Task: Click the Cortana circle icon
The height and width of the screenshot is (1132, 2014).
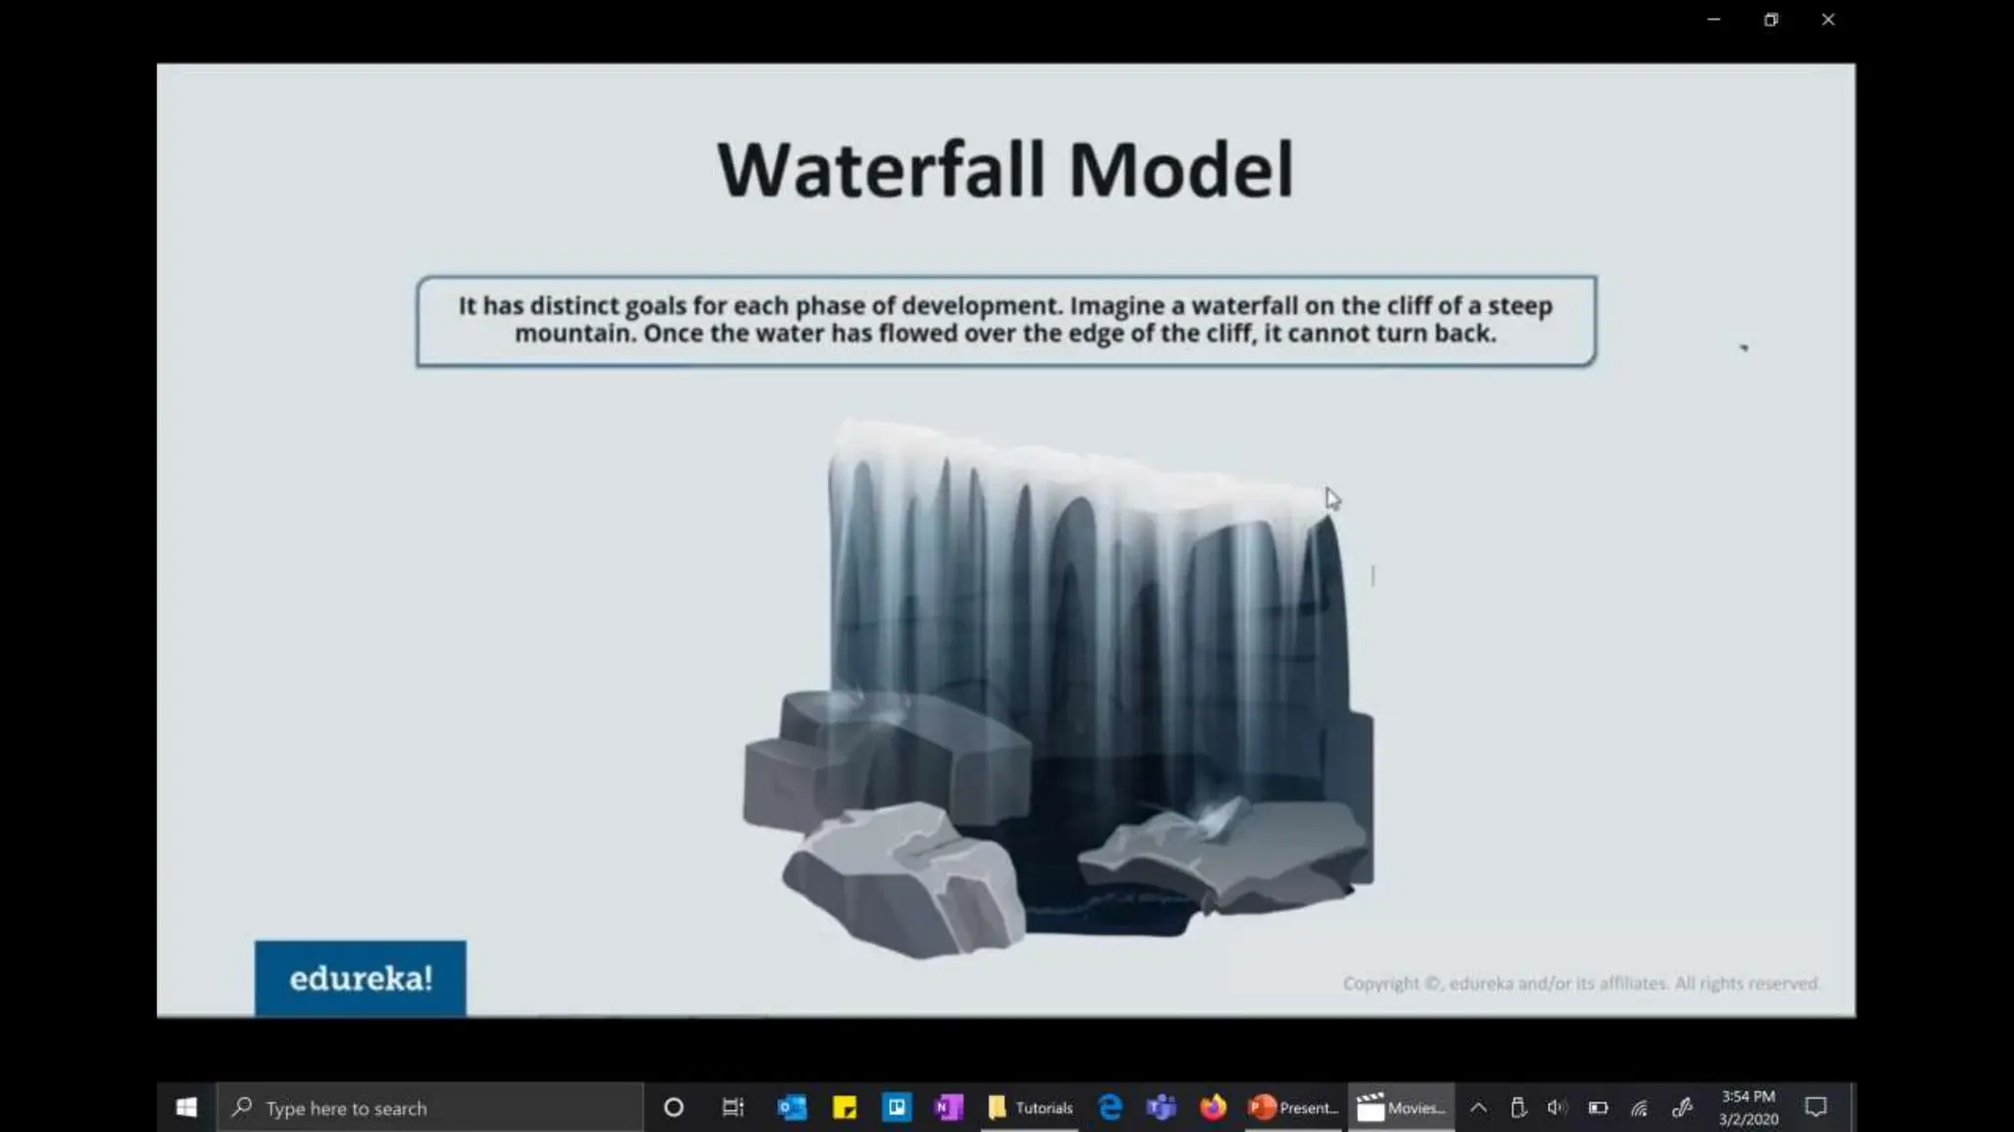Action: pos(674,1107)
